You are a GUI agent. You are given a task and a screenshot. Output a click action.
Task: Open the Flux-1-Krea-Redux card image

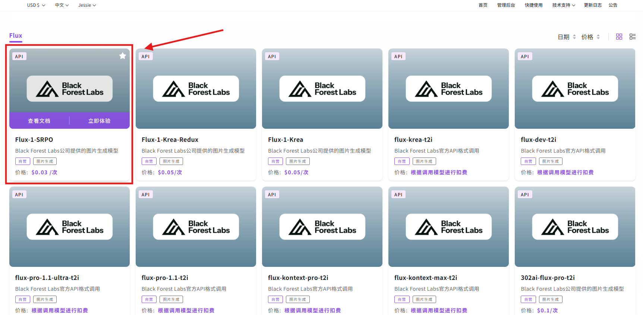[196, 89]
